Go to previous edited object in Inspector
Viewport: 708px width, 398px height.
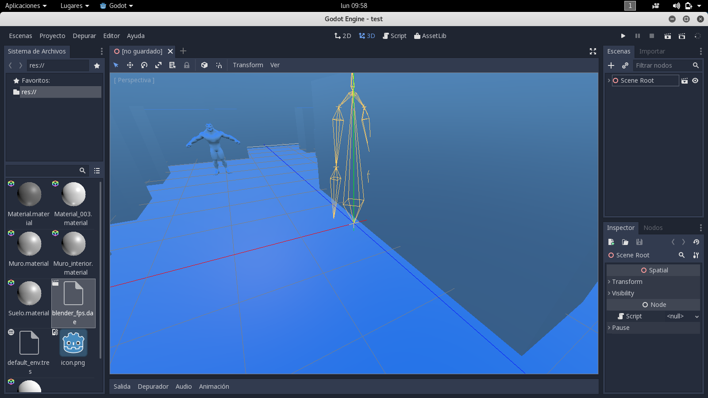pos(673,242)
